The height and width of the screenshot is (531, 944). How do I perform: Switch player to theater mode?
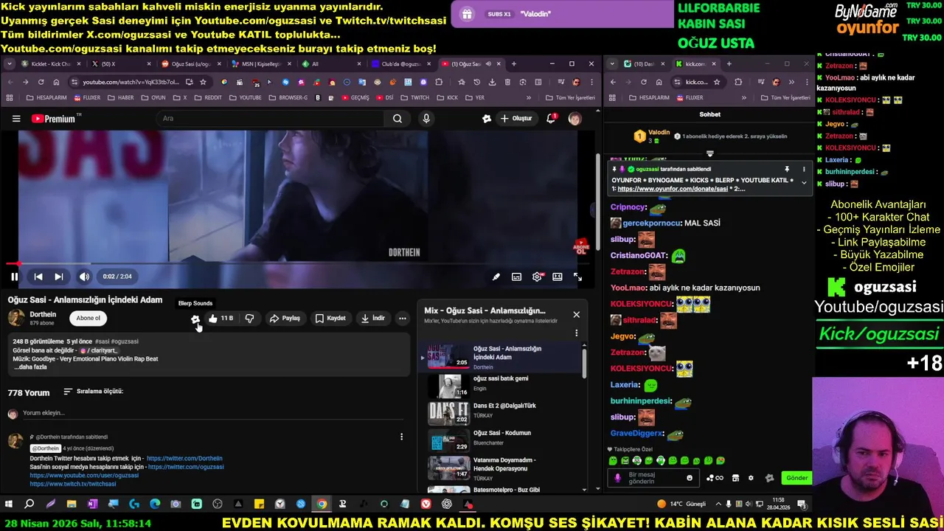point(558,277)
